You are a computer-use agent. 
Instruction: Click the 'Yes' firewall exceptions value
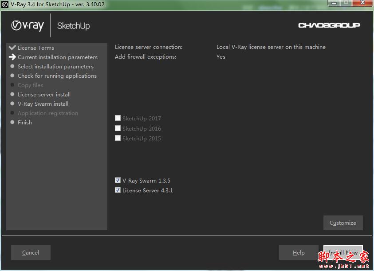221,56
